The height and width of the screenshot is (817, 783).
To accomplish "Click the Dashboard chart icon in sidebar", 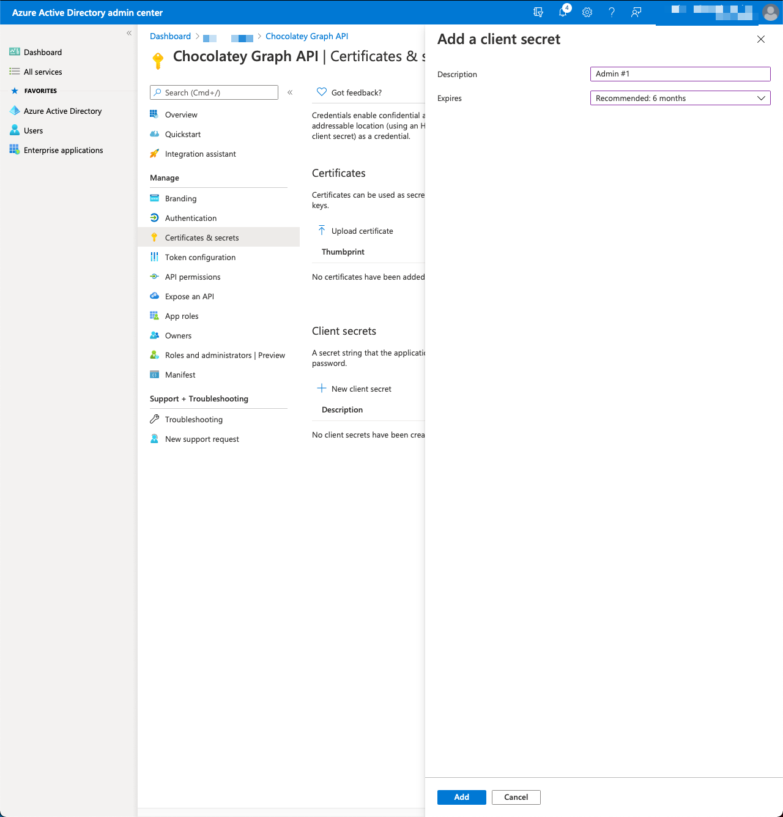I will click(15, 52).
